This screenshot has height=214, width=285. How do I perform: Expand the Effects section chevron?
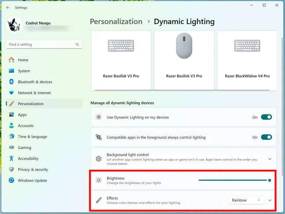(270, 200)
